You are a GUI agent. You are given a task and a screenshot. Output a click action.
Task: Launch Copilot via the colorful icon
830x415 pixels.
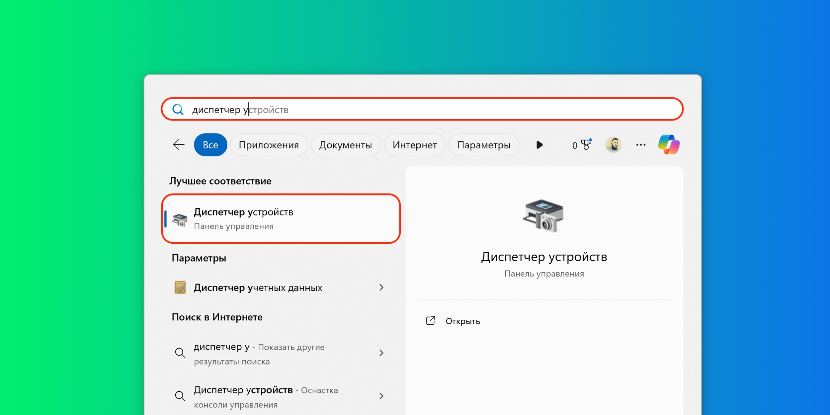(x=669, y=144)
